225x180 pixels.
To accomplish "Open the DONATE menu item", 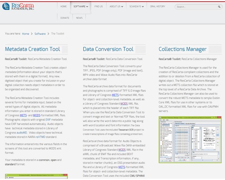I will click(65, 18).
